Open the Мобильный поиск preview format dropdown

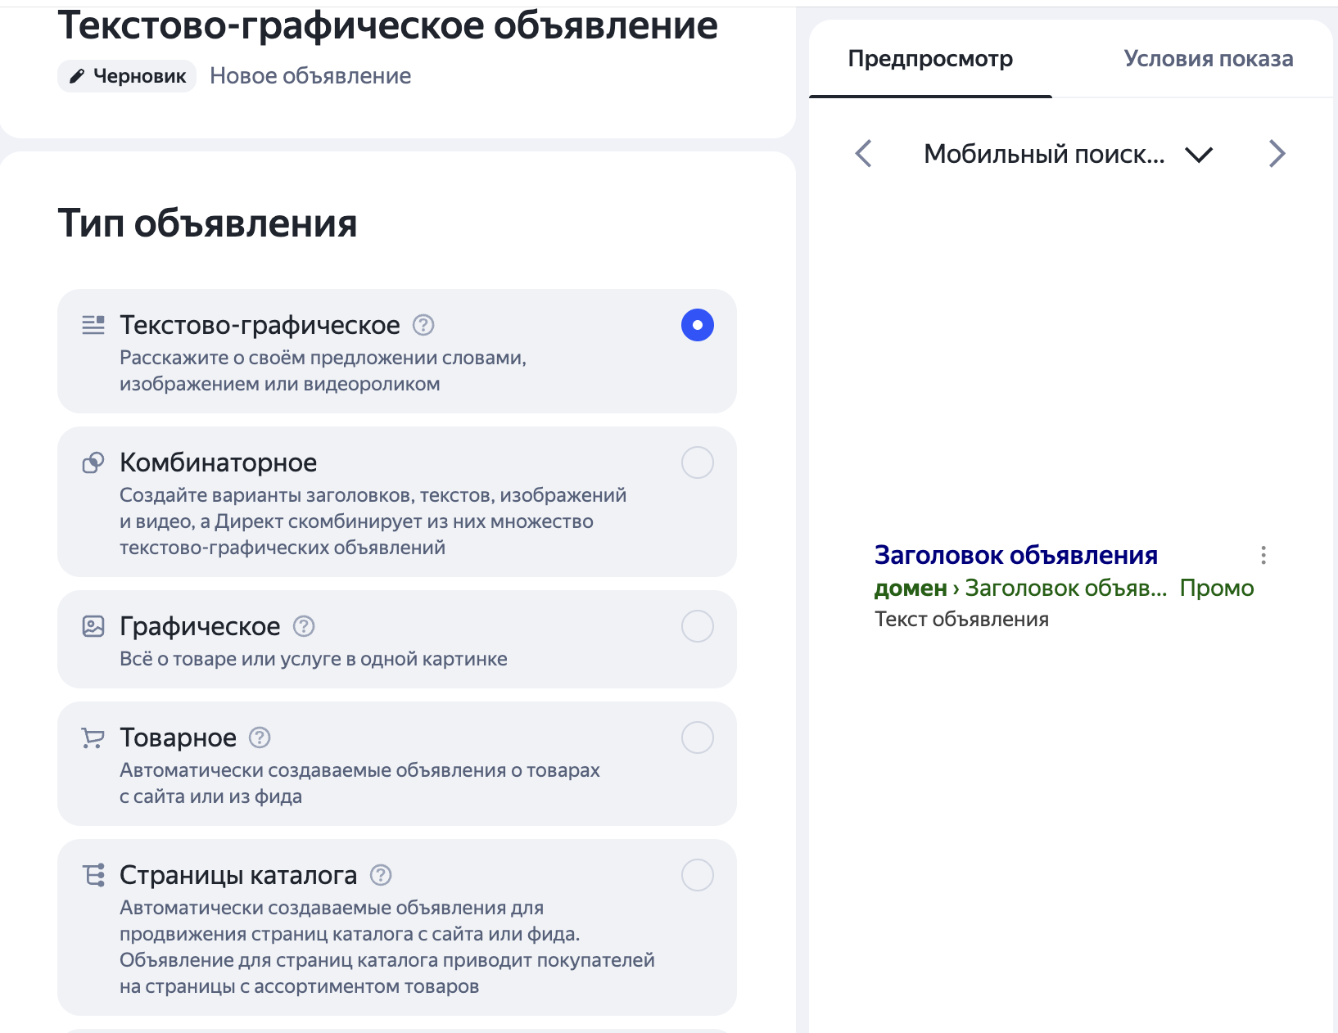(1199, 154)
